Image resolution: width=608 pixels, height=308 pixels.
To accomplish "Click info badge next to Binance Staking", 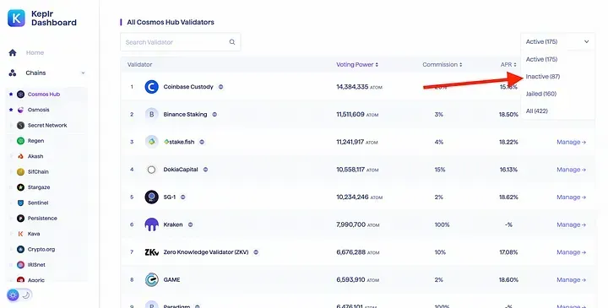I will click(214, 114).
